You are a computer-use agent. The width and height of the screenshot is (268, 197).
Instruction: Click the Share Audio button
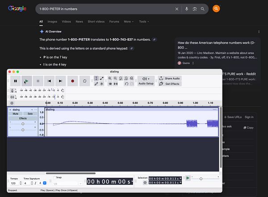pos(170,79)
